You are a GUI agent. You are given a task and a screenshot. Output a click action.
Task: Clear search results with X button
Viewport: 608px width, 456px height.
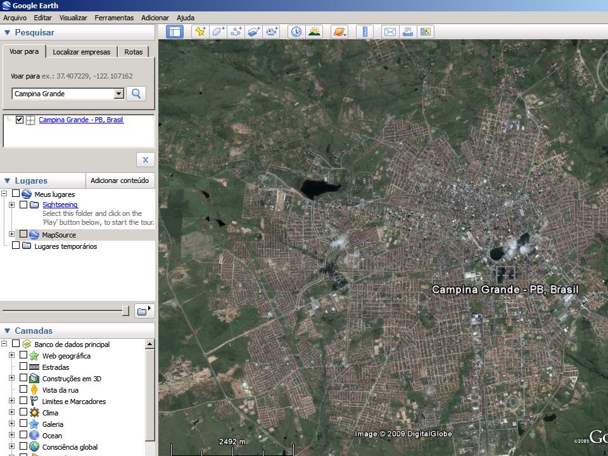146,160
